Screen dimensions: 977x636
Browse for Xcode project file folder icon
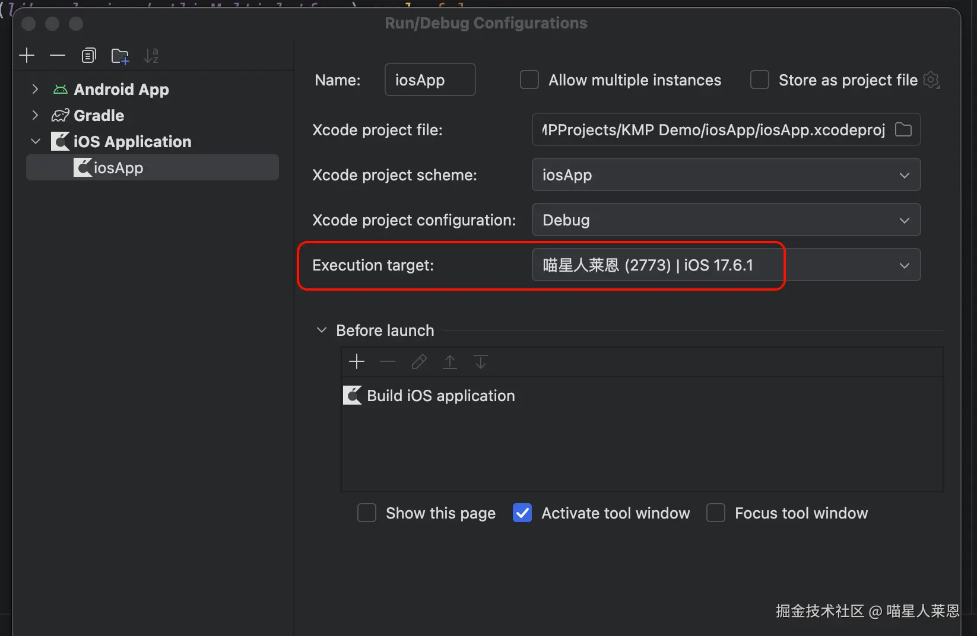coord(903,129)
